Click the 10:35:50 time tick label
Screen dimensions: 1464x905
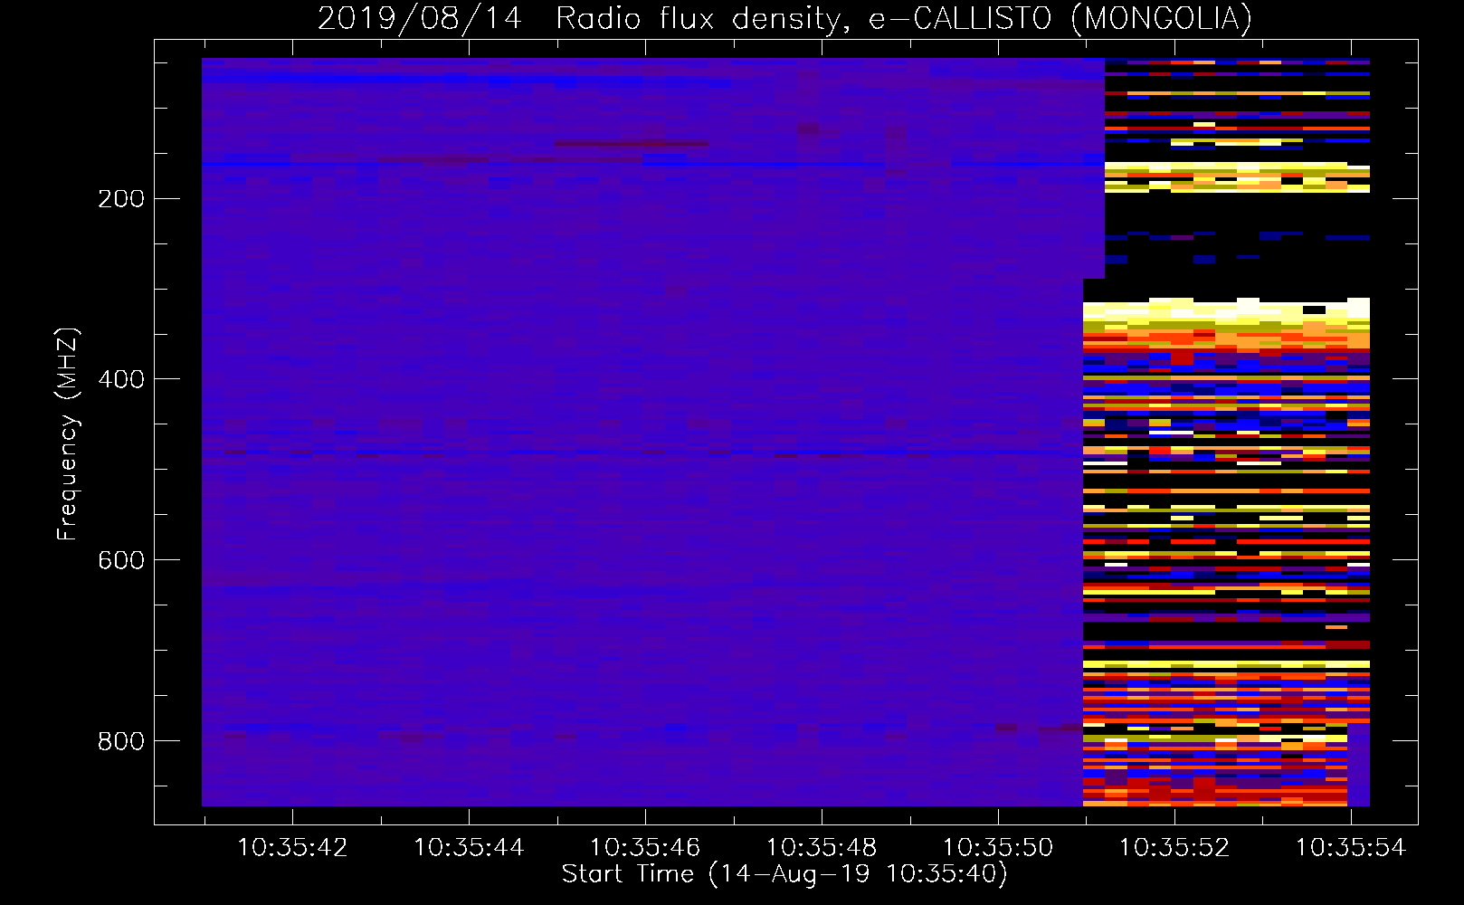coord(998,847)
